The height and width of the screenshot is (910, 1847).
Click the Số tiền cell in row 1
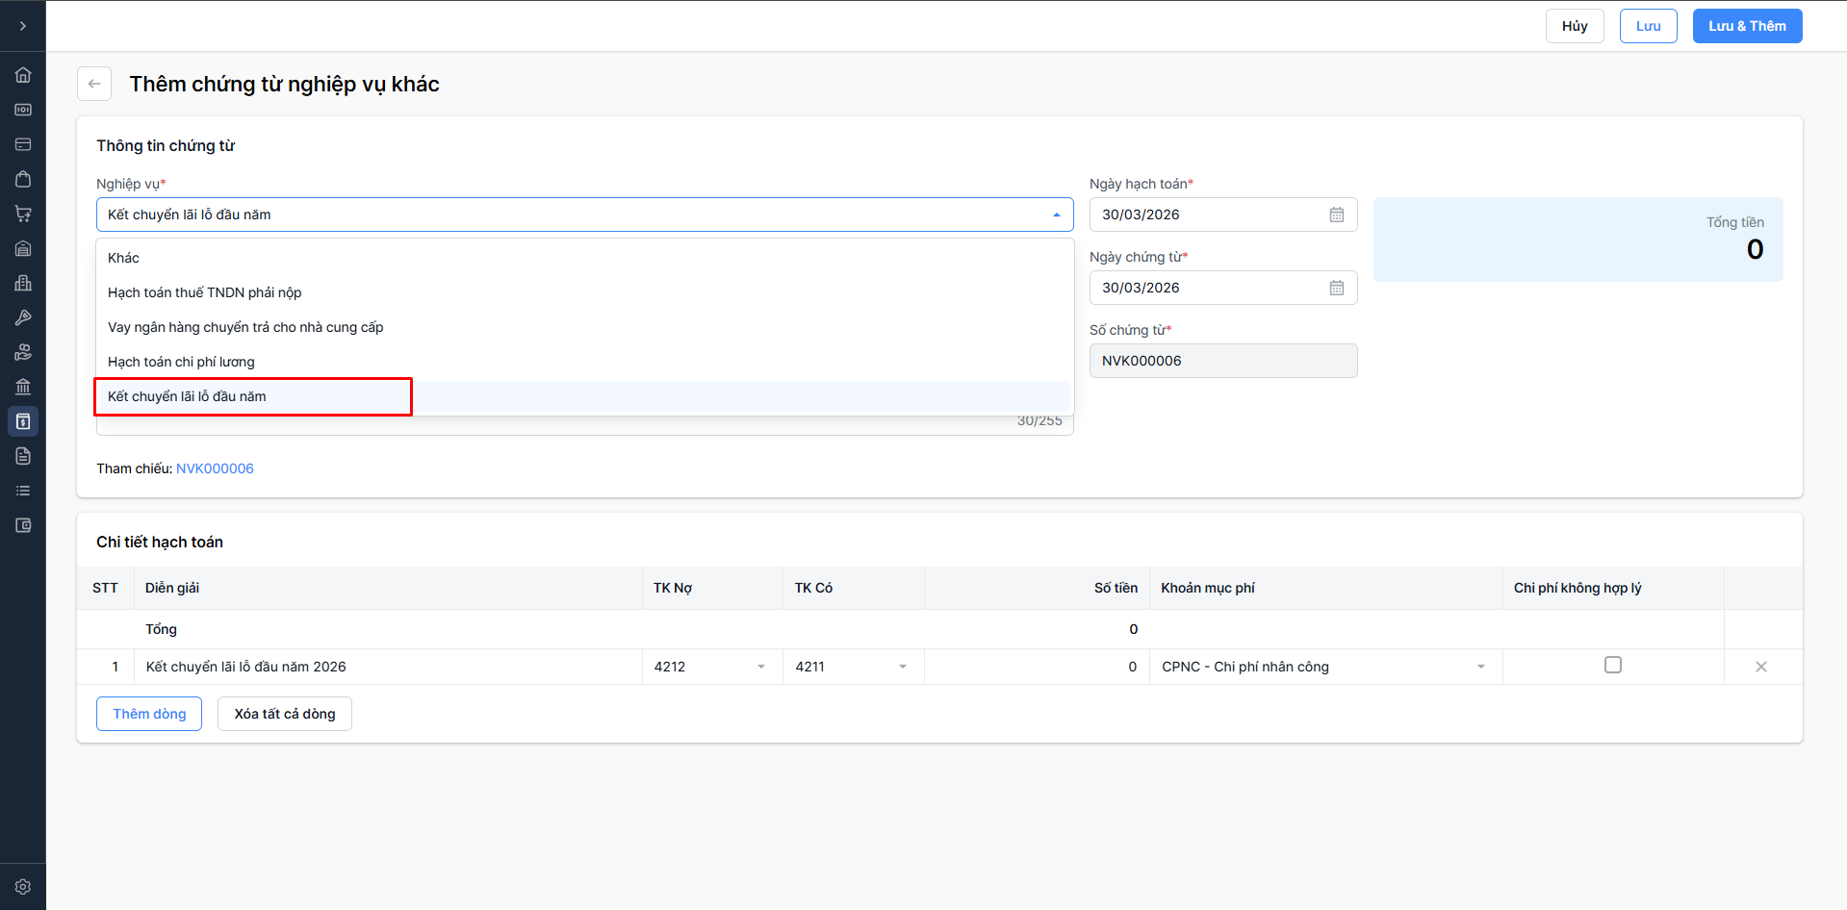click(x=1036, y=667)
